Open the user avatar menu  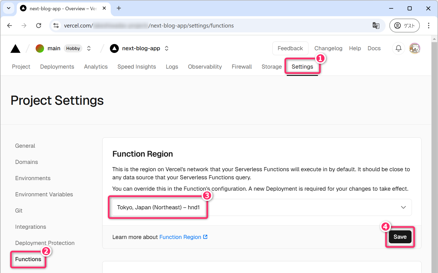[415, 48]
